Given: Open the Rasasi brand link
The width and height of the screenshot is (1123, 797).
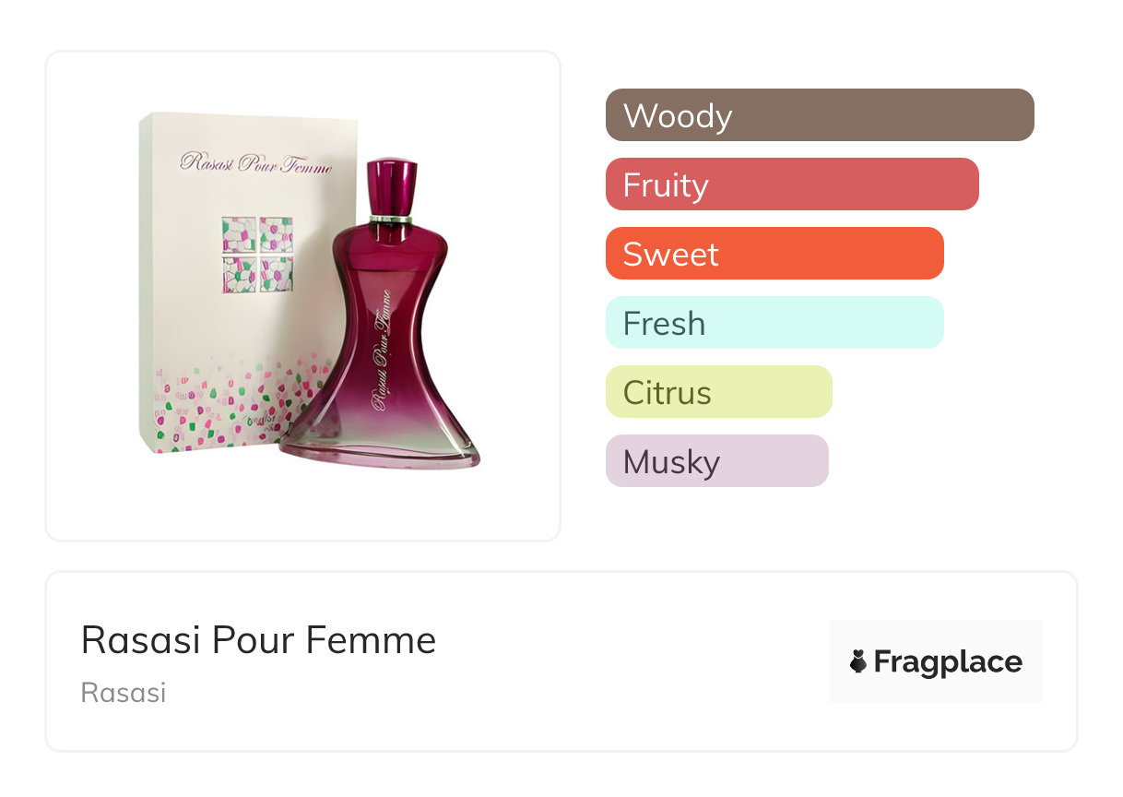Looking at the screenshot, I should click(124, 693).
